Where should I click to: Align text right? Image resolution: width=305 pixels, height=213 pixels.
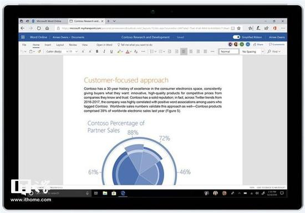click(198, 52)
